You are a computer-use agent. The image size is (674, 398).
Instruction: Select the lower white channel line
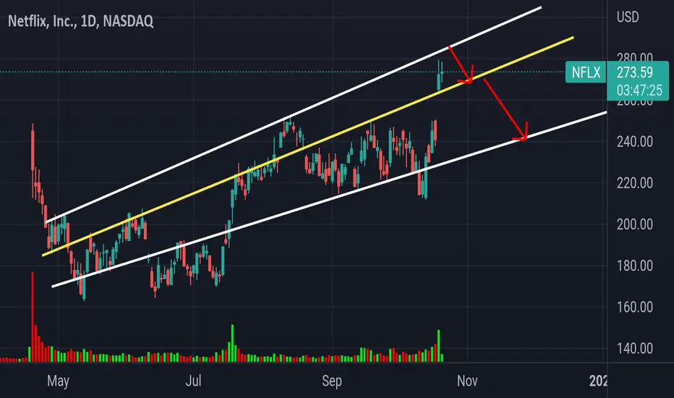(x=329, y=199)
